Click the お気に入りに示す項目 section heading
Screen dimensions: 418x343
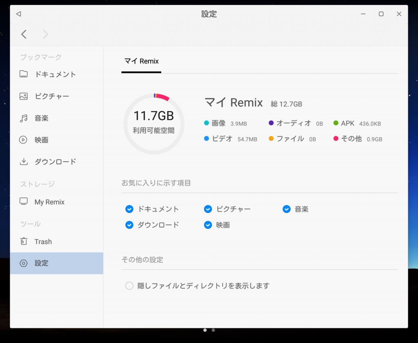pos(156,183)
